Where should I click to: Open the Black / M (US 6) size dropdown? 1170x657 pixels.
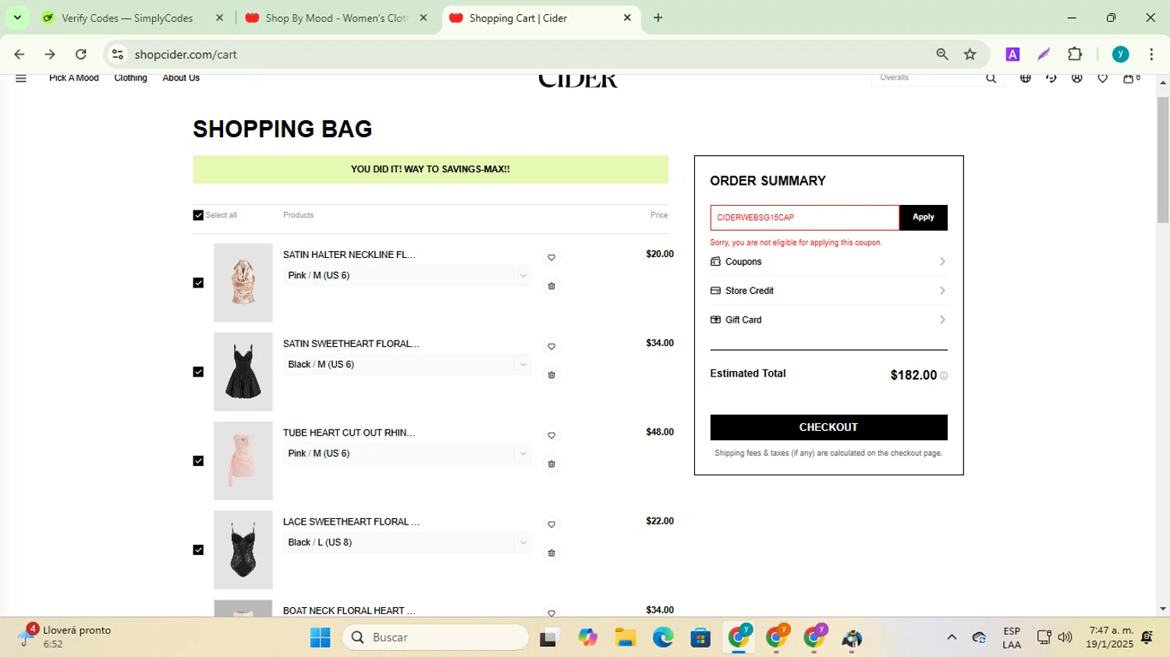407,365
